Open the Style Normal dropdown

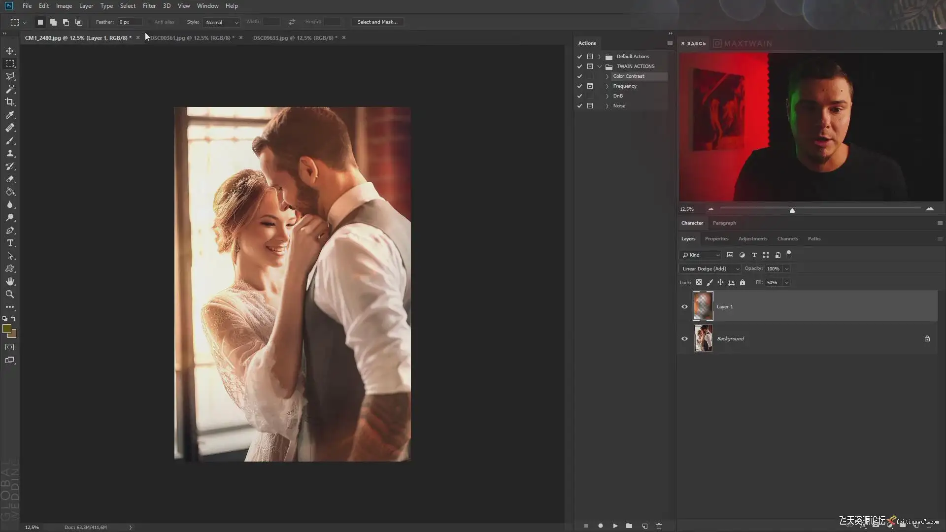pyautogui.click(x=221, y=22)
